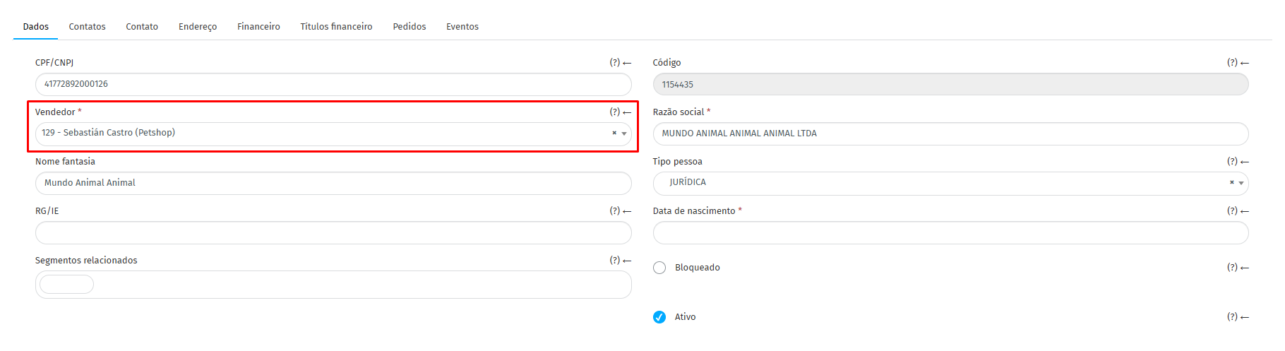Screen dimensions: 1285x351
Task: Open help icon for Tipo pessoa
Action: pyautogui.click(x=1232, y=162)
